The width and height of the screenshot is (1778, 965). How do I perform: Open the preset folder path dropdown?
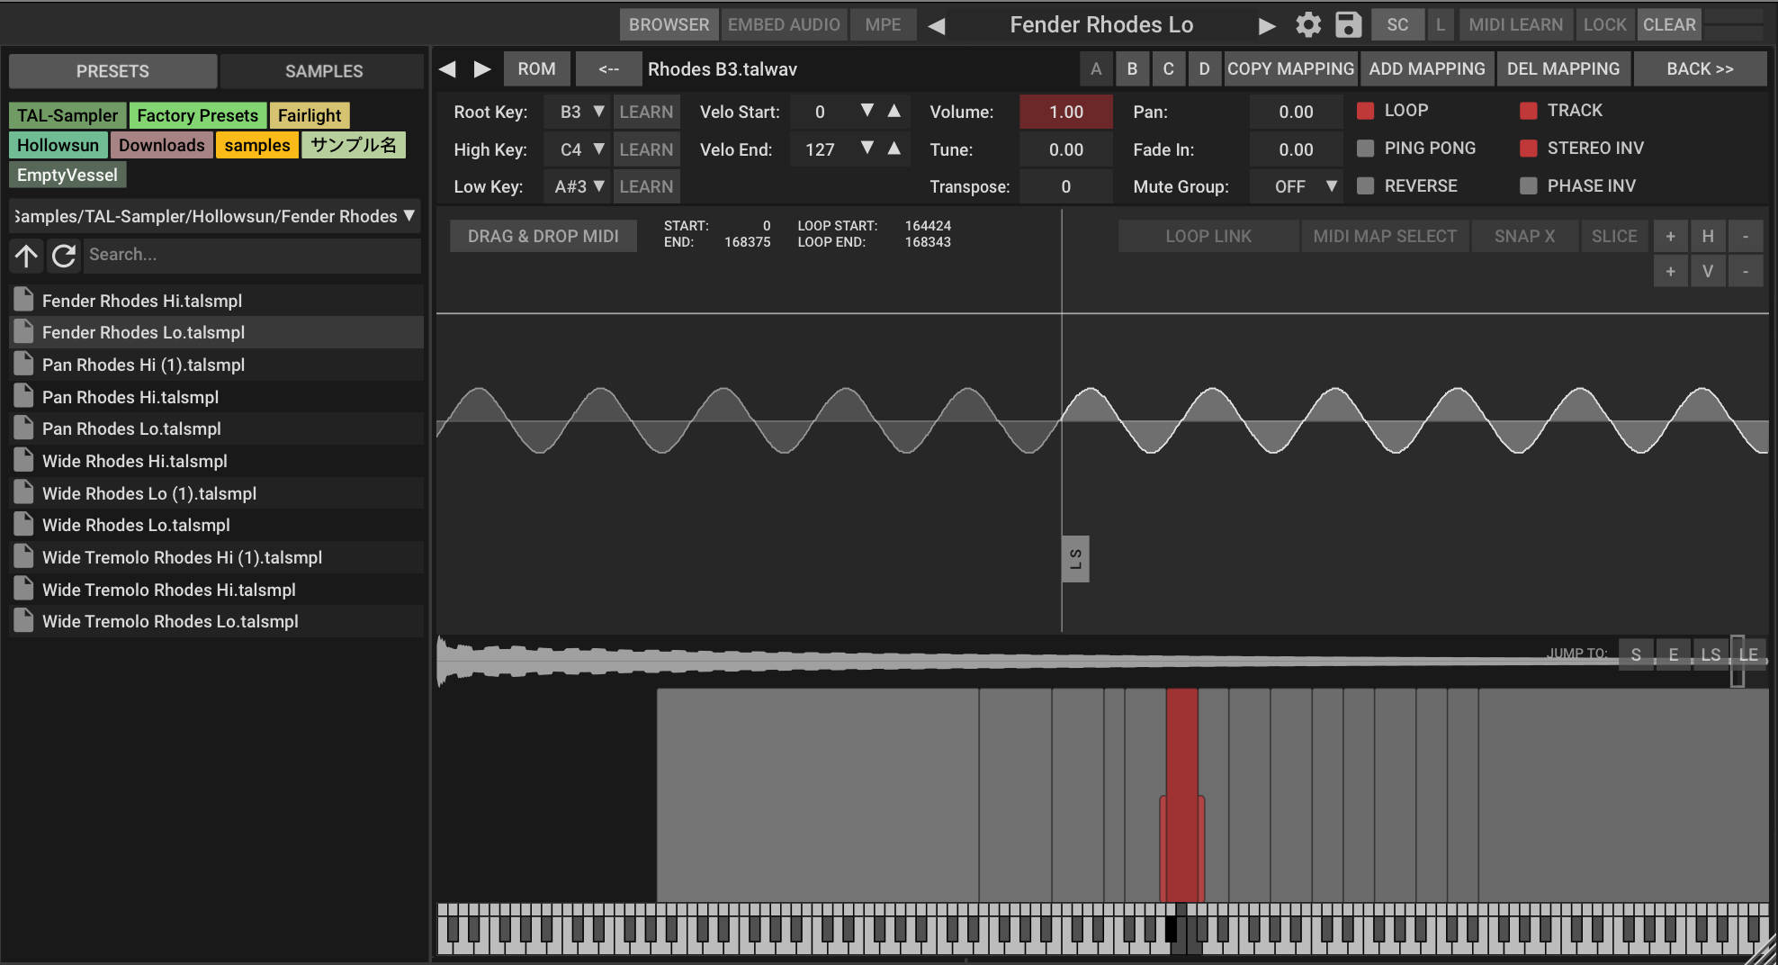click(215, 216)
